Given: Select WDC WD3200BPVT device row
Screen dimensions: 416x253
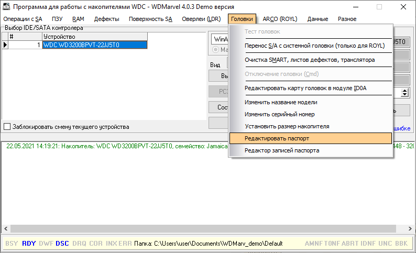Looking at the screenshot, I should (94, 45).
